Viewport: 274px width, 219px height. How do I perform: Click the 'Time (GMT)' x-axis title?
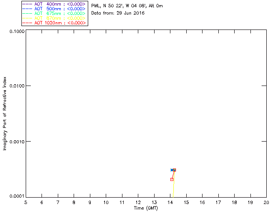[146, 208]
